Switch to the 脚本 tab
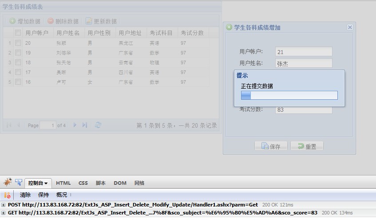Image resolution: width=376 pixels, height=222 pixels. tap(101, 183)
